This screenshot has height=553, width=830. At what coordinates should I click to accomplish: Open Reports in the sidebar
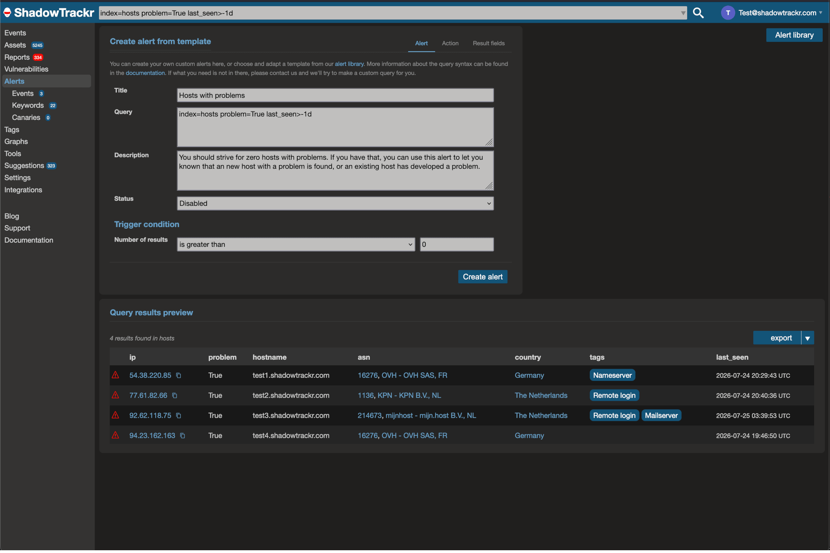[17, 57]
